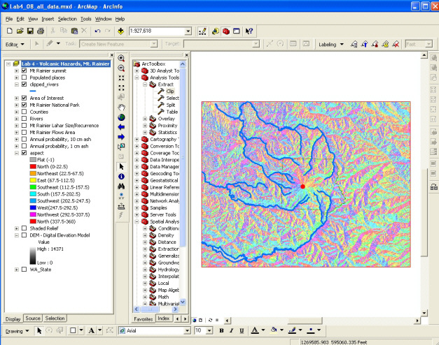Toggle Italic text formatting
Viewport: 439px width, 345px height.
pos(231,331)
